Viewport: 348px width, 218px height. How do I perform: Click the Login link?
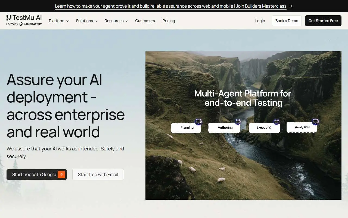pos(260,21)
